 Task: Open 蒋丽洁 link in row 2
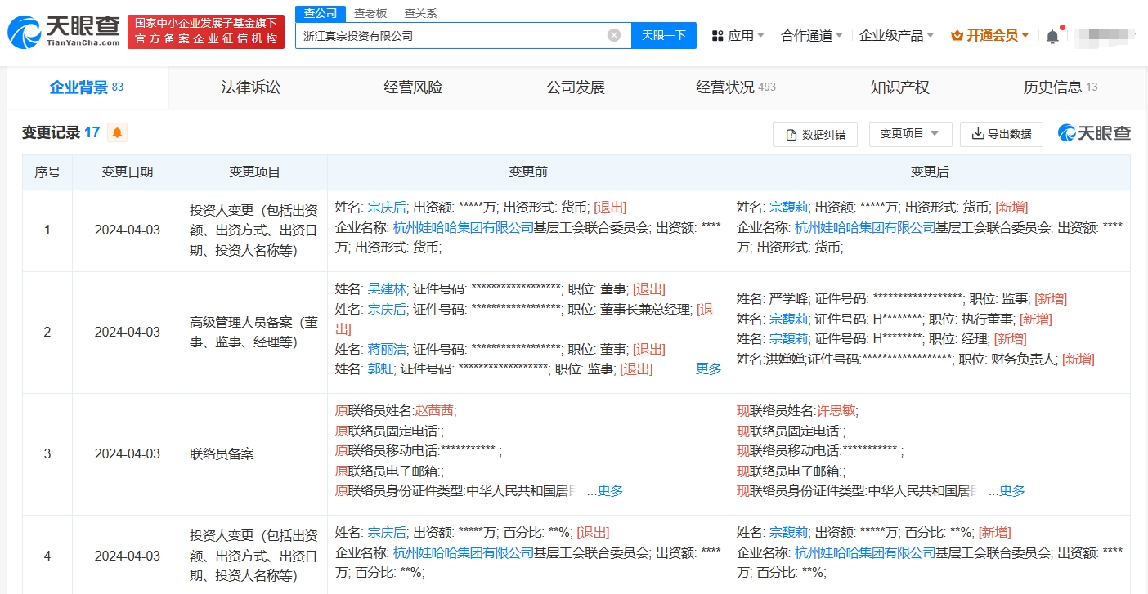387,350
